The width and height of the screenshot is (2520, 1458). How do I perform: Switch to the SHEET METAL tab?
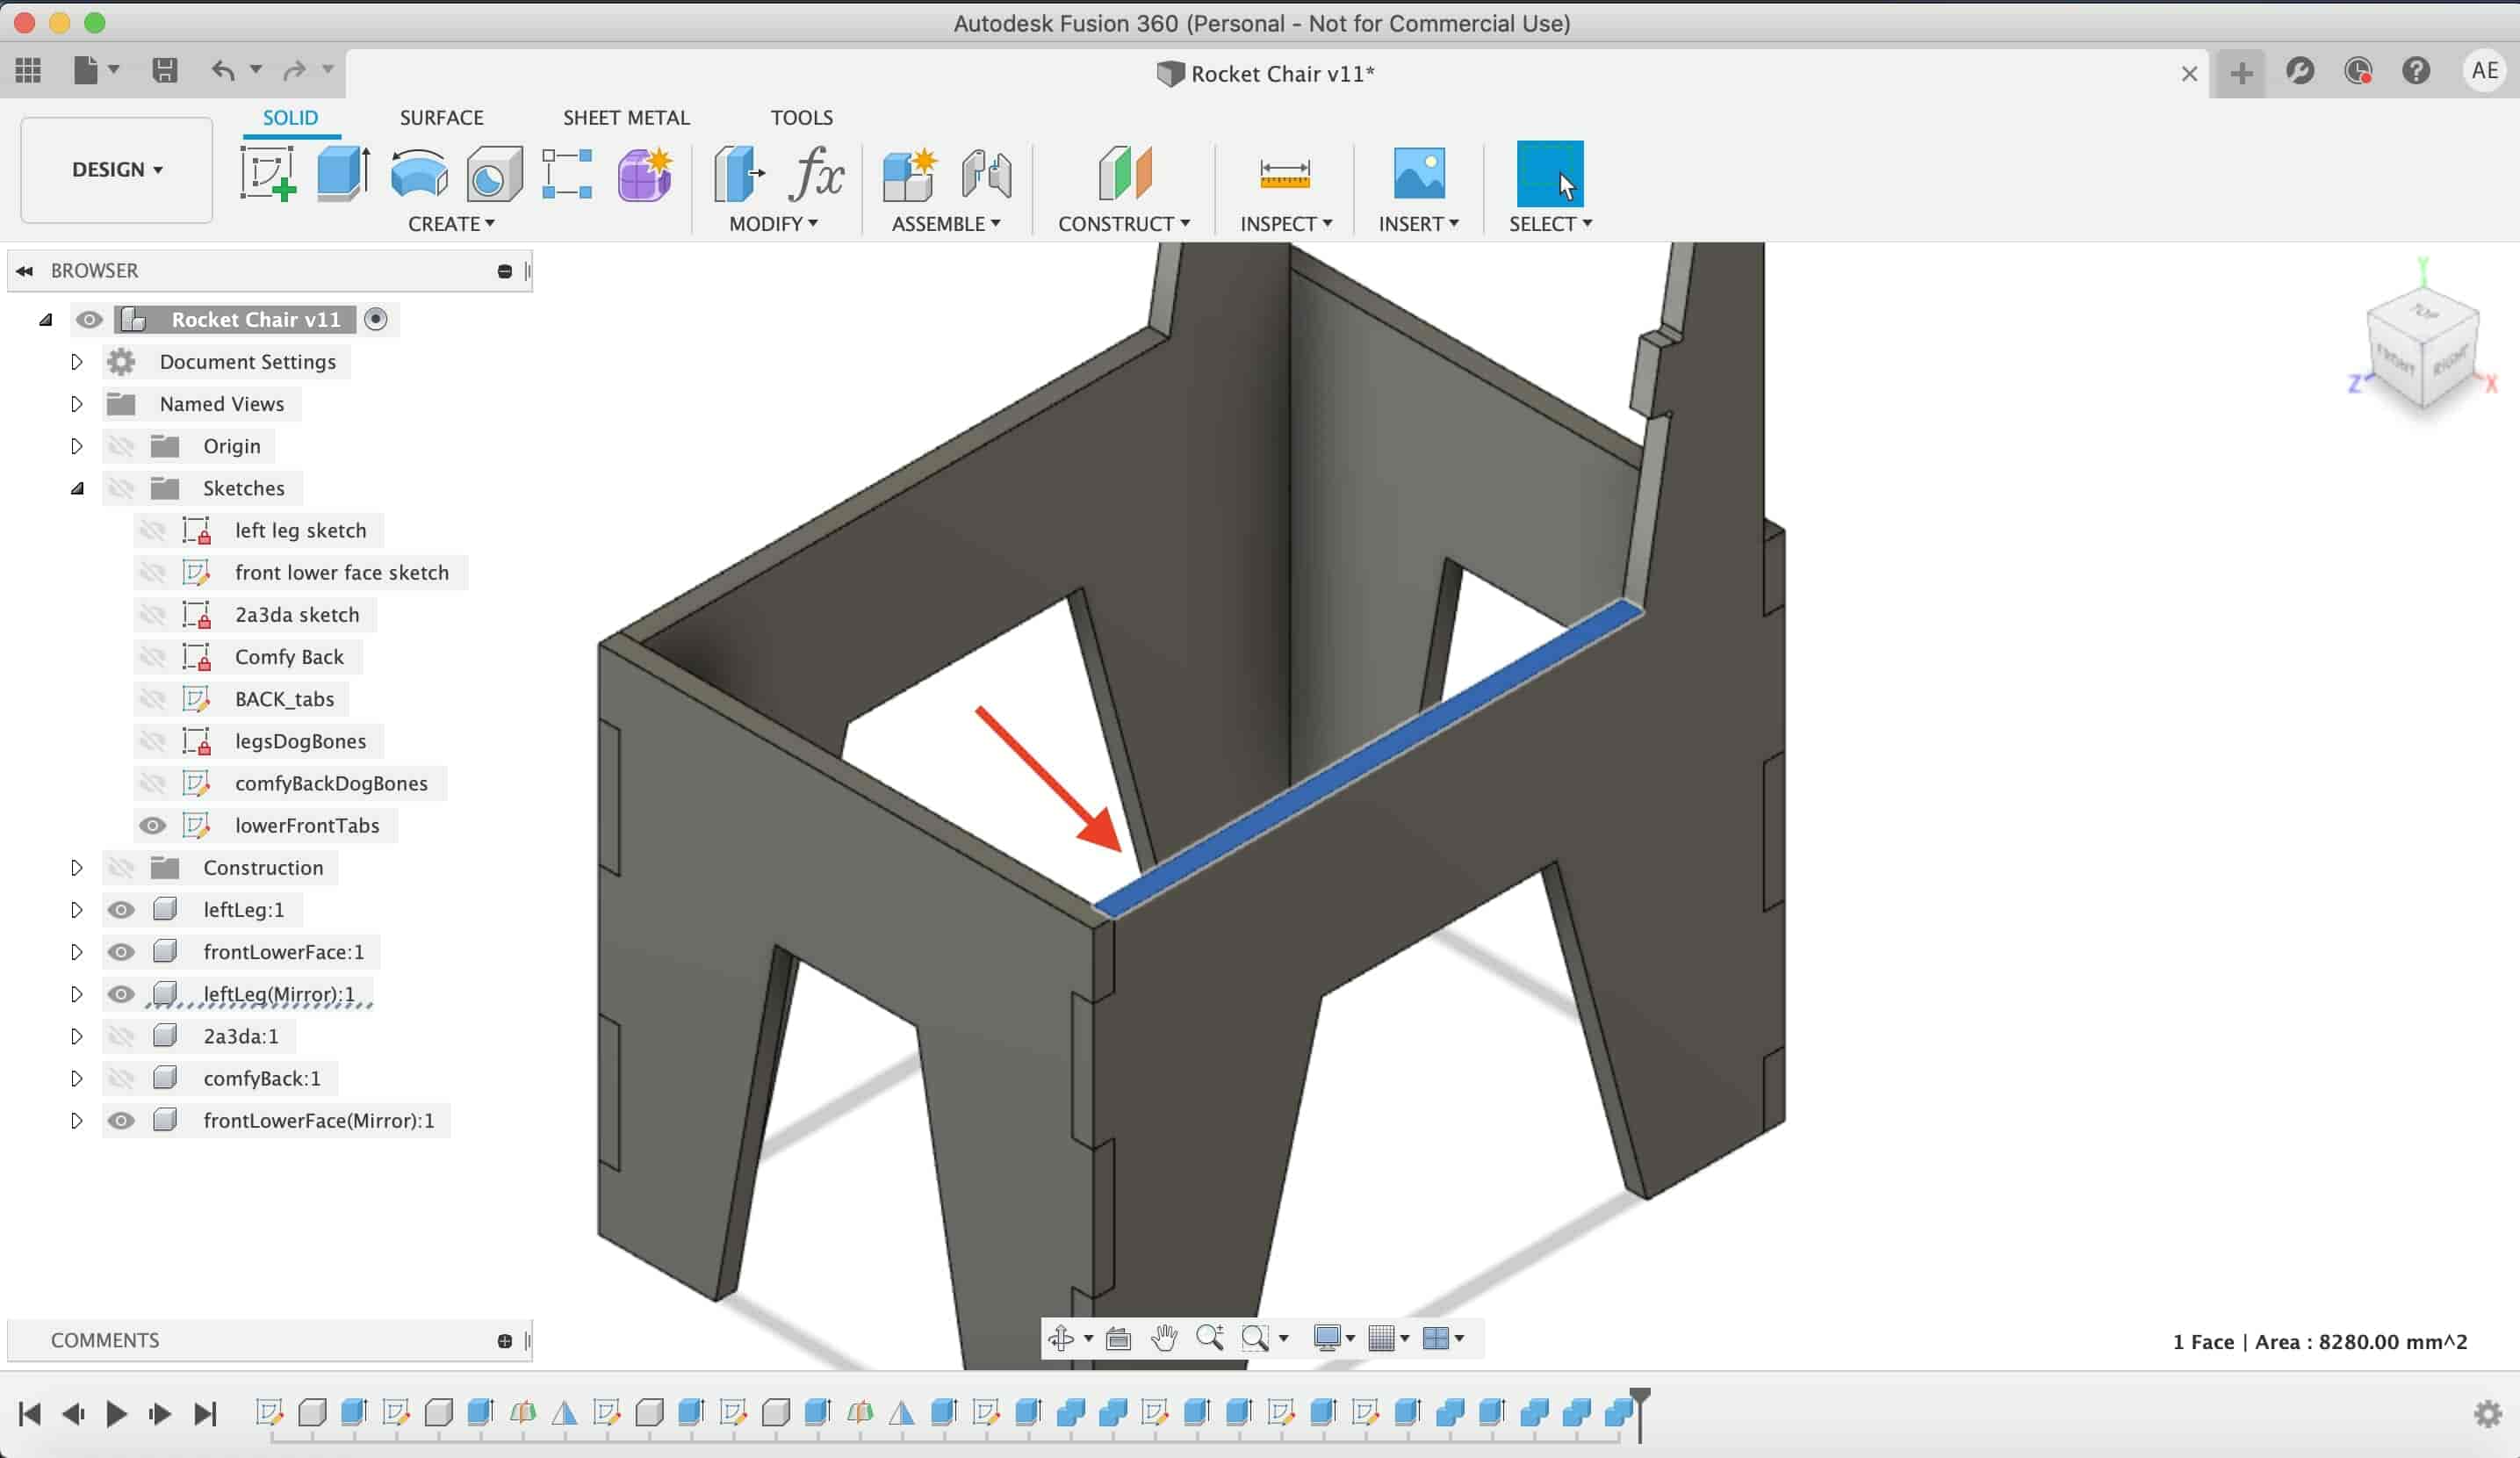(x=626, y=118)
